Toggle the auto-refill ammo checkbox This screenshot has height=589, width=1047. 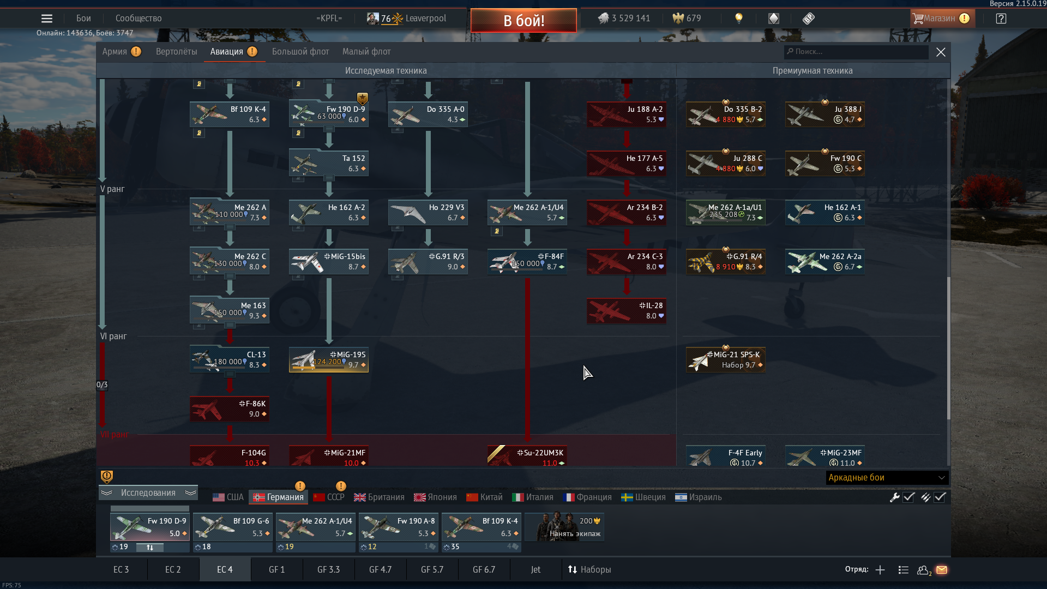(940, 497)
